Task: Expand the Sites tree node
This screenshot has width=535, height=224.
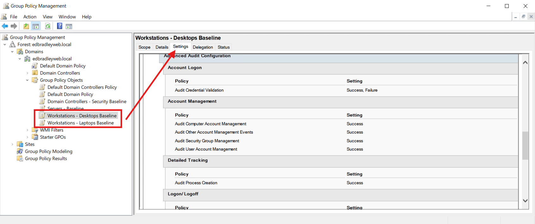Action: 12,144
